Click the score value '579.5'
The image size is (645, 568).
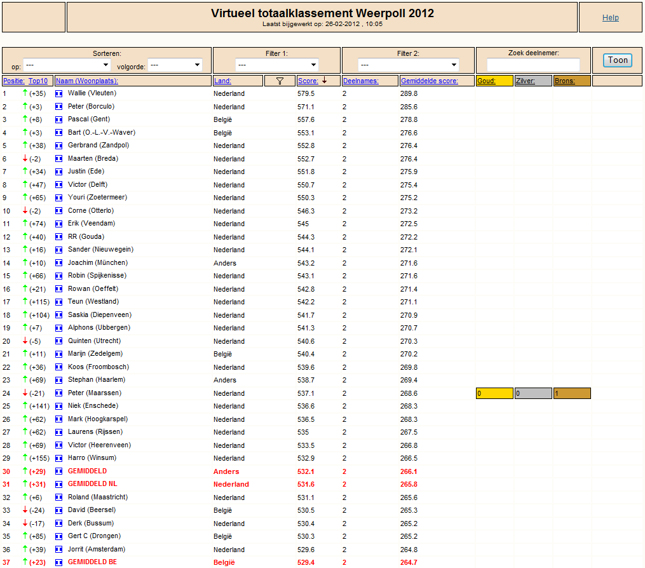point(306,94)
